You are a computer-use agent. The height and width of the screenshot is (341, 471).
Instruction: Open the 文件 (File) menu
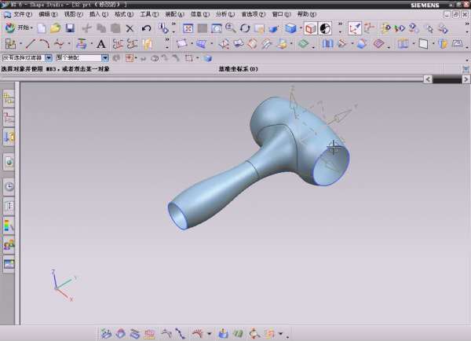23,14
